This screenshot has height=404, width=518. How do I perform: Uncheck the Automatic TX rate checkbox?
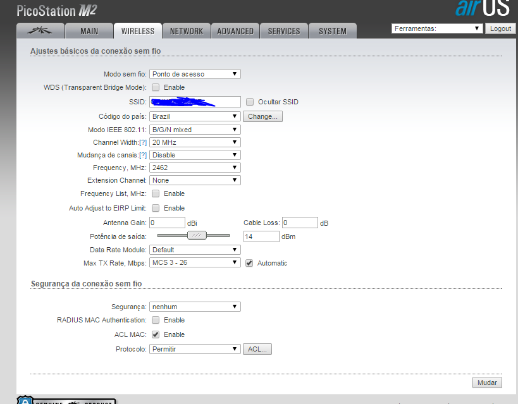[249, 263]
